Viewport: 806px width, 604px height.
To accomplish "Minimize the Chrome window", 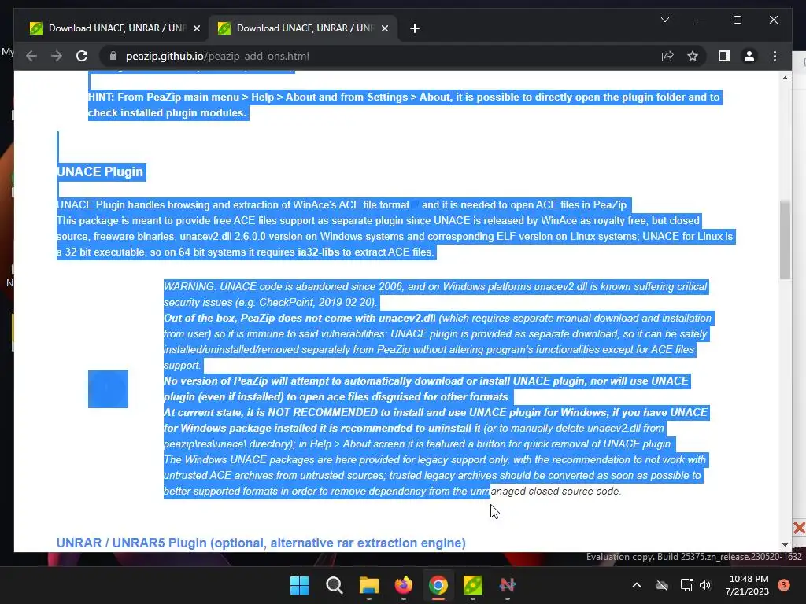I will click(x=701, y=20).
